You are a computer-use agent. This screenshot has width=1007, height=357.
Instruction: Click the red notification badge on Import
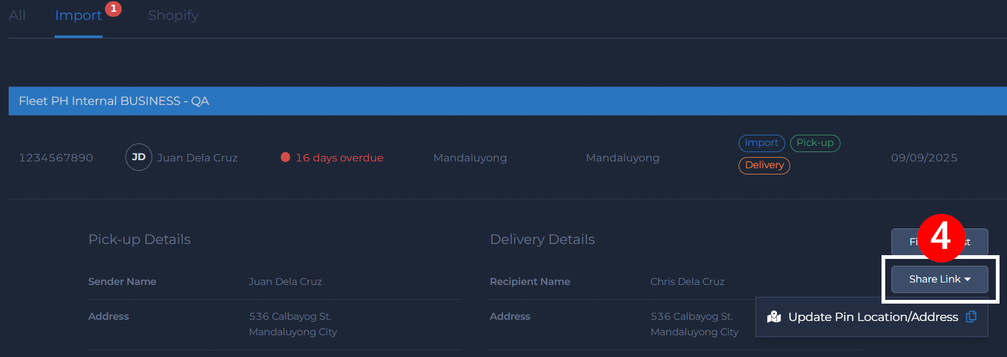(x=113, y=9)
